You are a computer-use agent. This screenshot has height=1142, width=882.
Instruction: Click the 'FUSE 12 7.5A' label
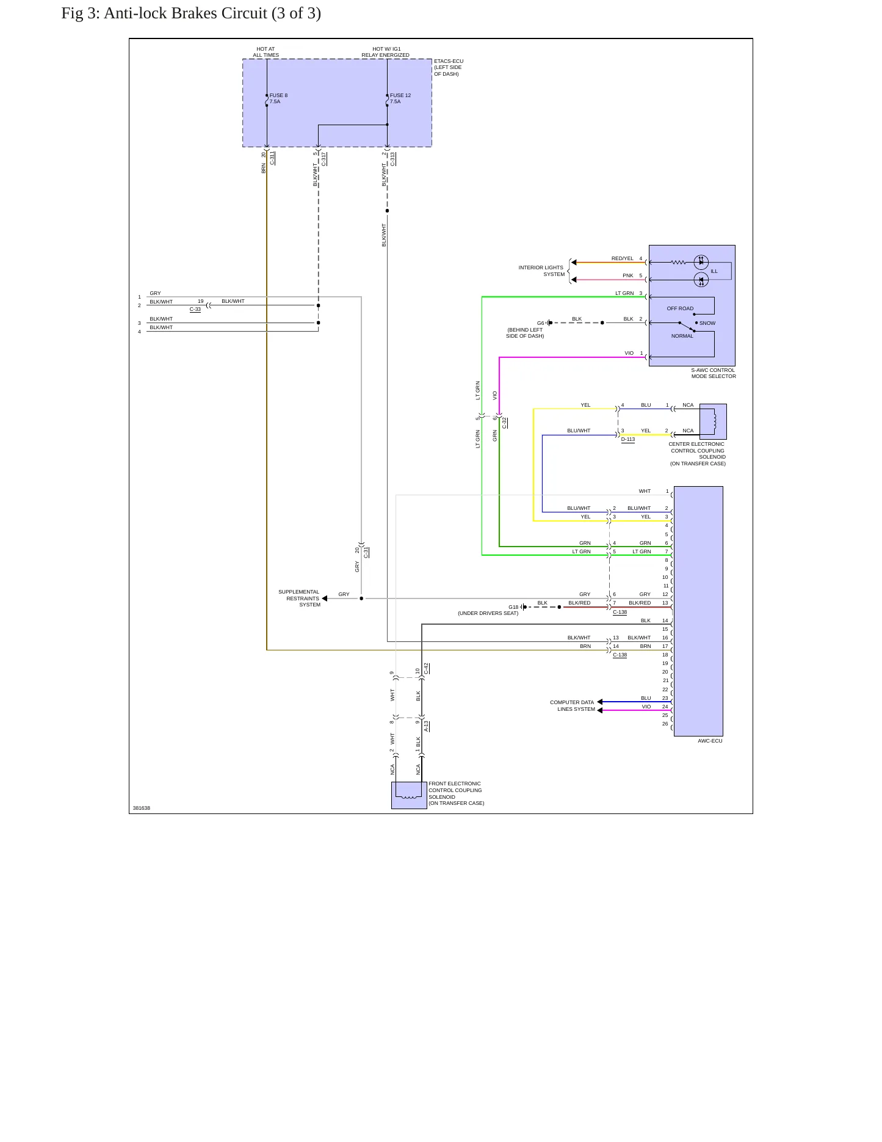400,98
